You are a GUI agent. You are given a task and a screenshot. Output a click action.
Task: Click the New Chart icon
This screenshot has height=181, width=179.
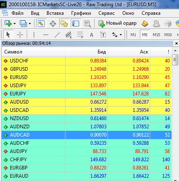[8, 23]
